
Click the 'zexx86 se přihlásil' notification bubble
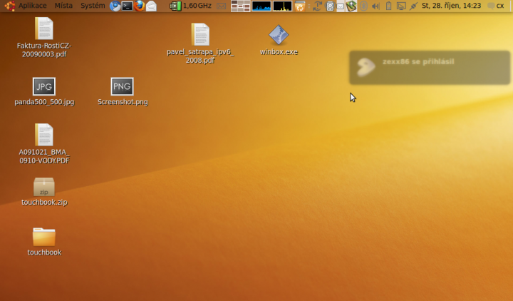click(x=430, y=68)
